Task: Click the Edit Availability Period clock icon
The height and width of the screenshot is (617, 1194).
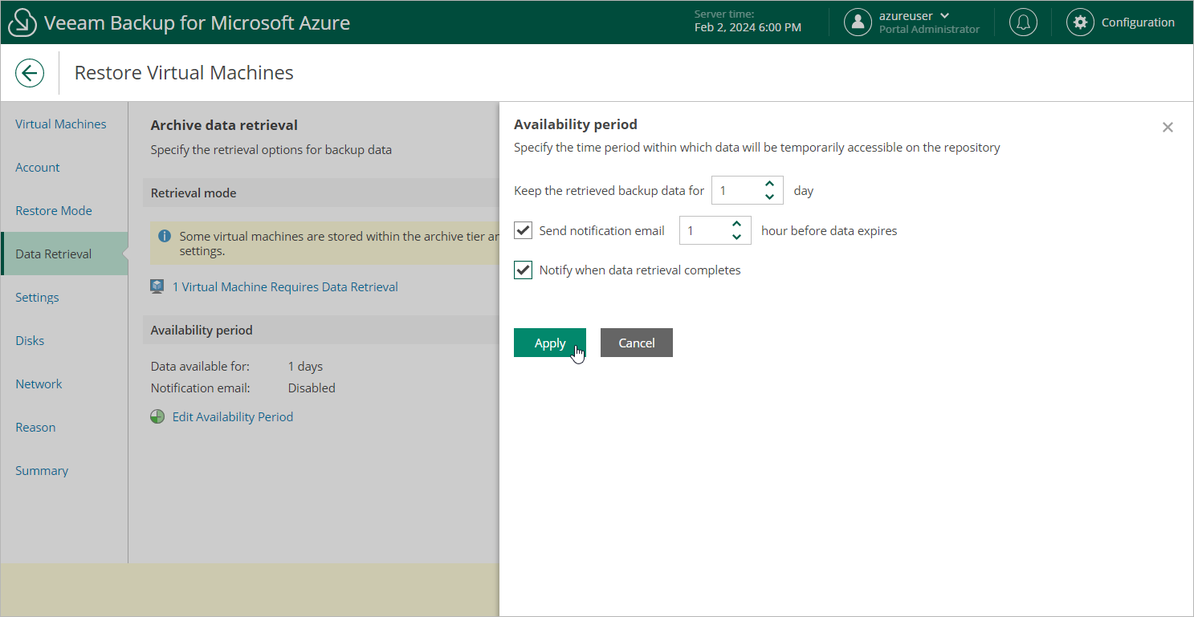Action: coord(157,417)
